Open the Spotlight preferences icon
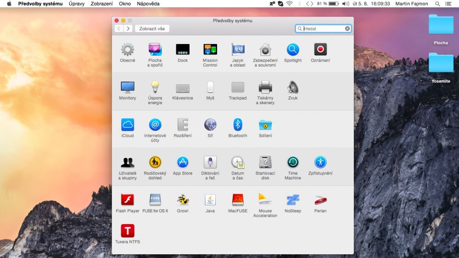The image size is (459, 258). coord(293,50)
